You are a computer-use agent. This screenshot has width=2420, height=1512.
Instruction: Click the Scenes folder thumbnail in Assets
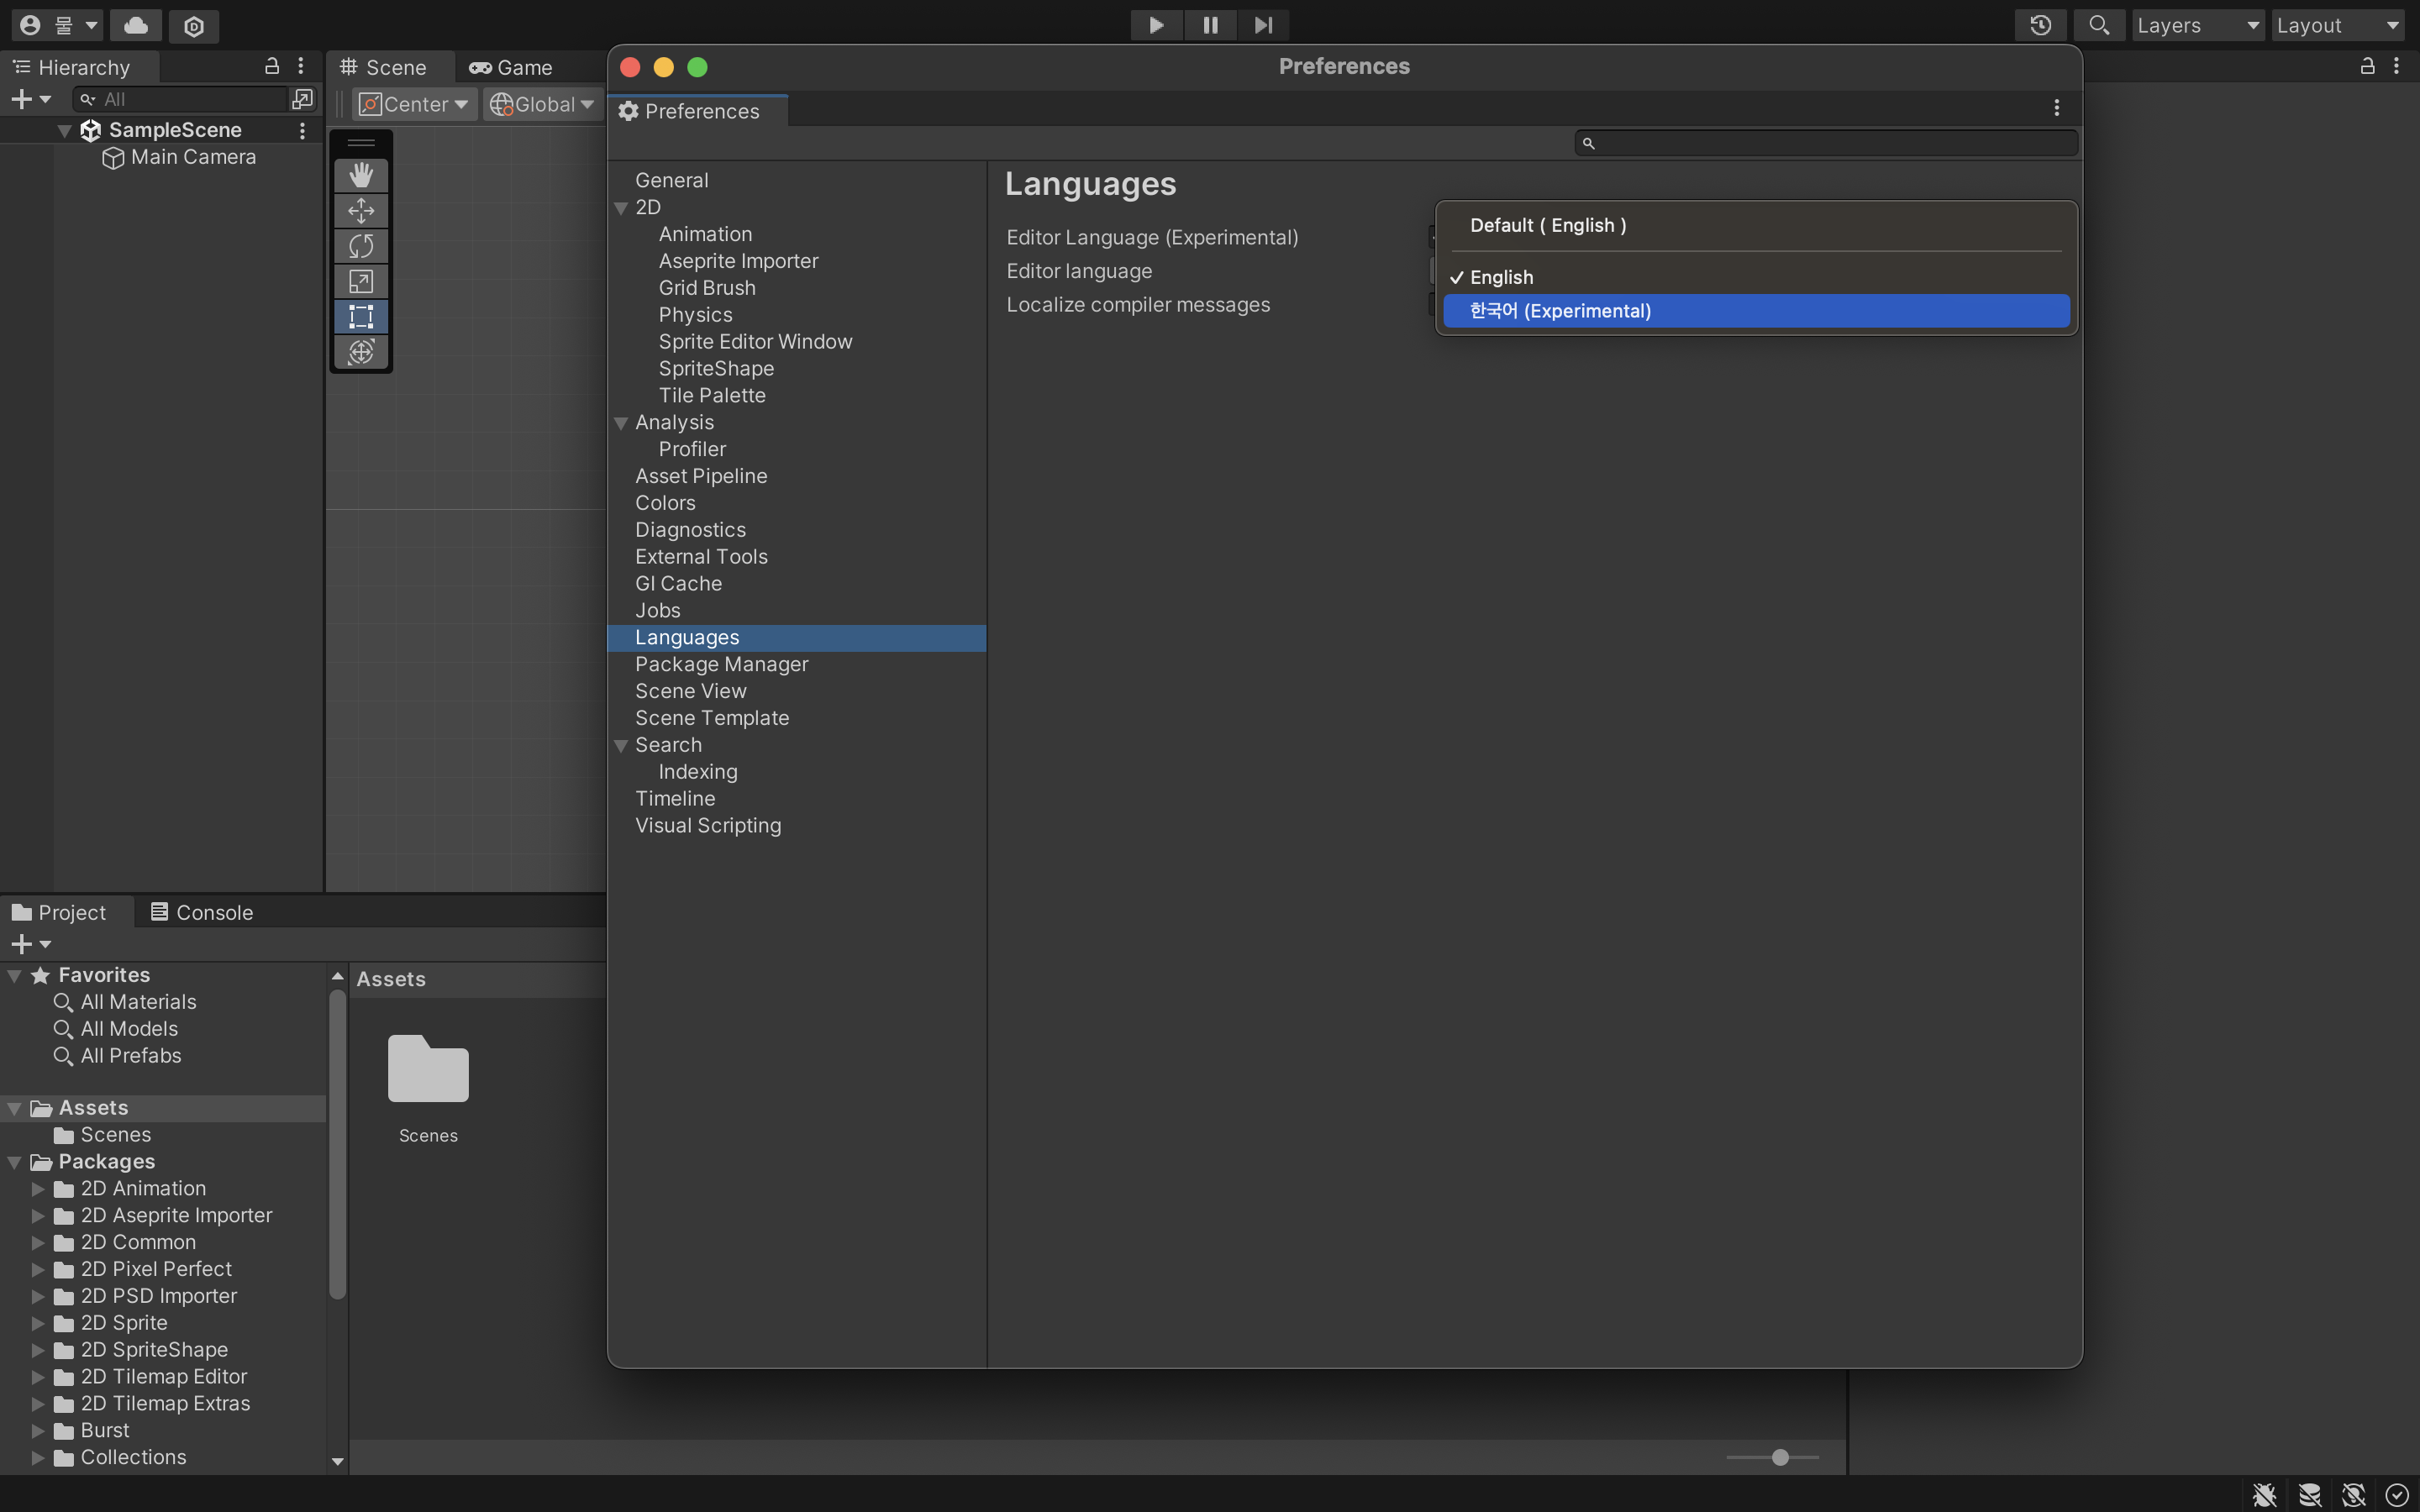(428, 1068)
